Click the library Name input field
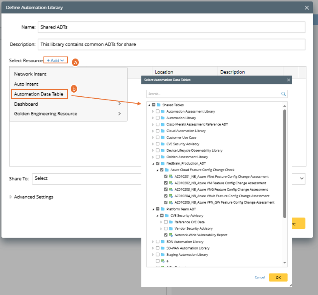Viewport: 318px width, 295px height. point(171,27)
